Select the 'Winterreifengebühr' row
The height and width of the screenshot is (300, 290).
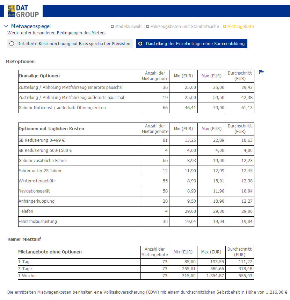pos(37,181)
